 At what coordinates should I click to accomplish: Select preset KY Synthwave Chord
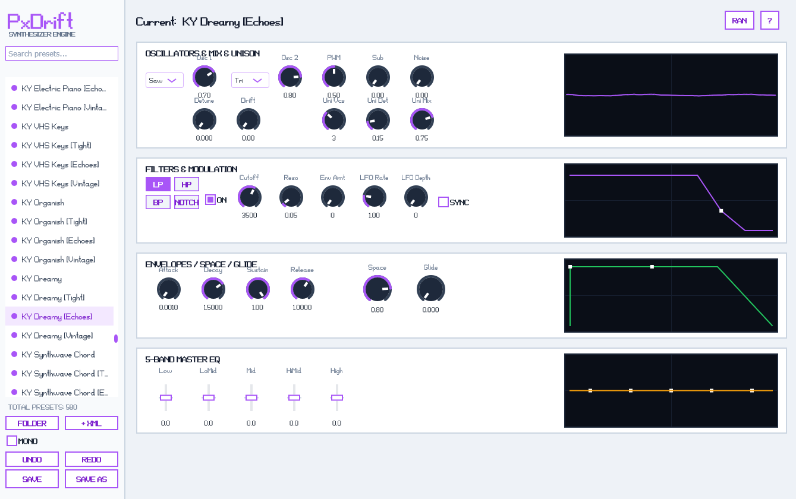click(59, 355)
